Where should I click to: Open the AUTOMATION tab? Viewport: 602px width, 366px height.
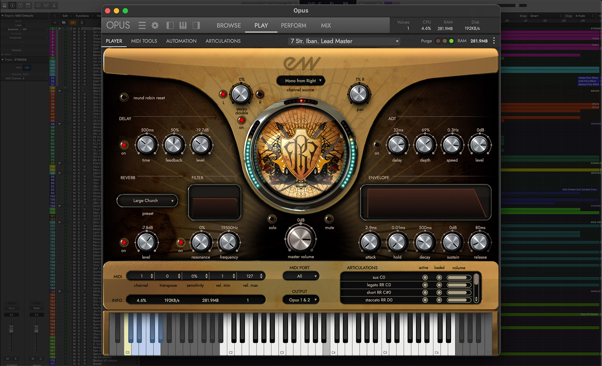point(181,41)
